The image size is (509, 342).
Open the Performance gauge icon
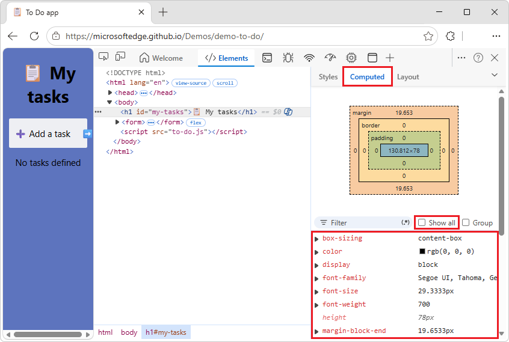pos(330,58)
